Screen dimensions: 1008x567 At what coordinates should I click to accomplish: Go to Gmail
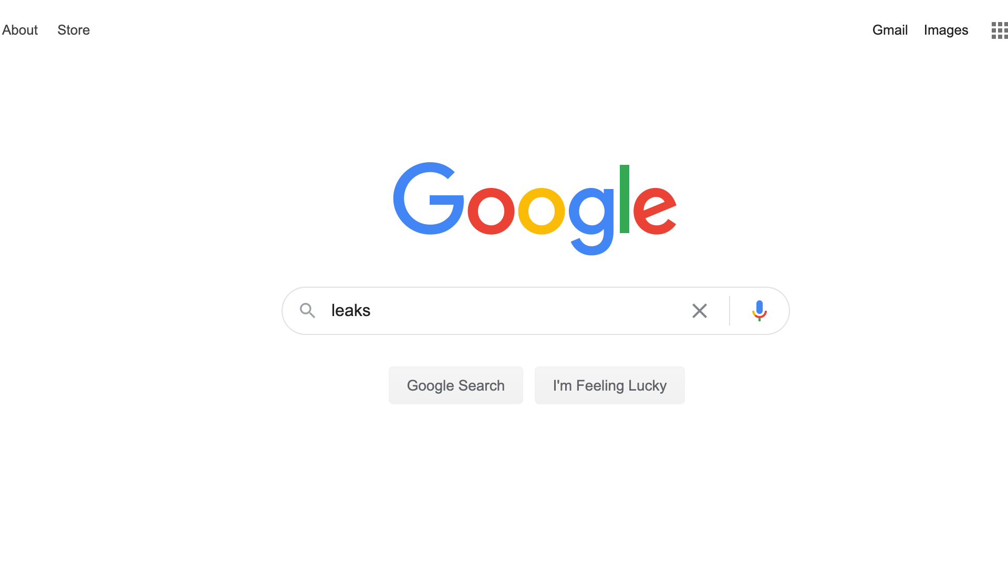pos(890,30)
